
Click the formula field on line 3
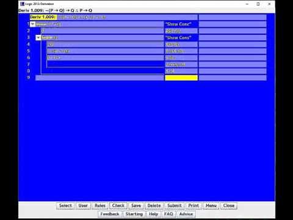(103, 38)
